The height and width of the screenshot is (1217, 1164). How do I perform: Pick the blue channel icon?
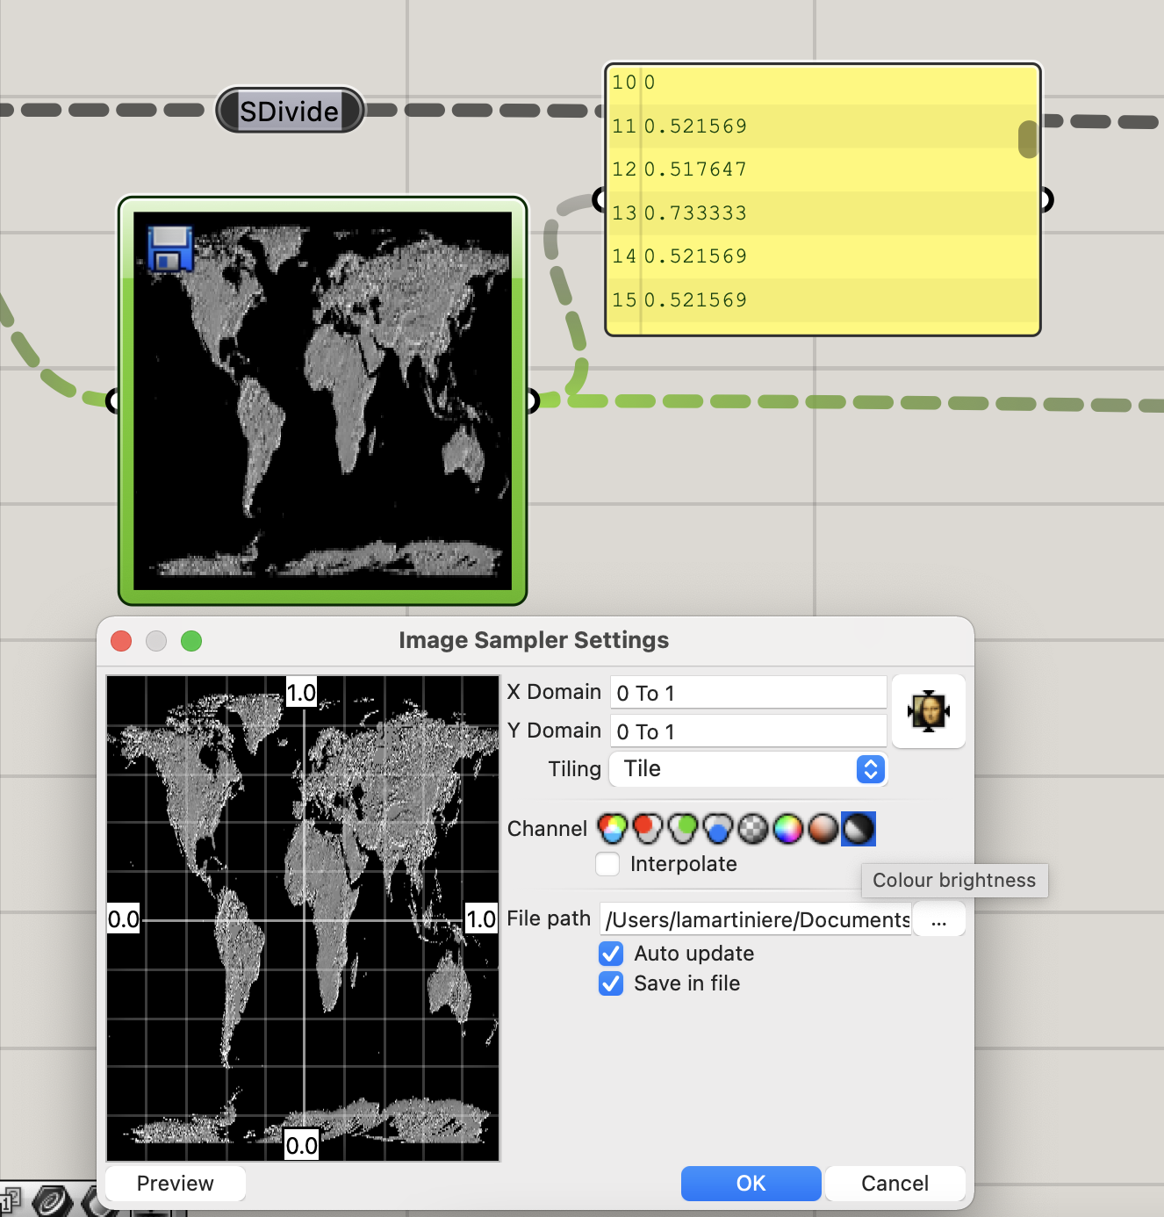(718, 828)
